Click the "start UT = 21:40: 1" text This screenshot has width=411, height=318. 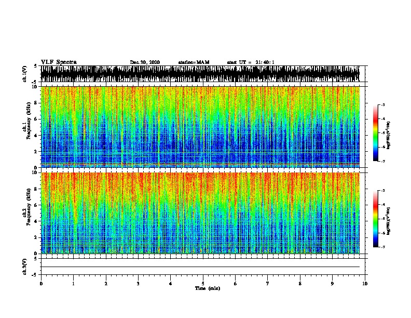coord(251,62)
